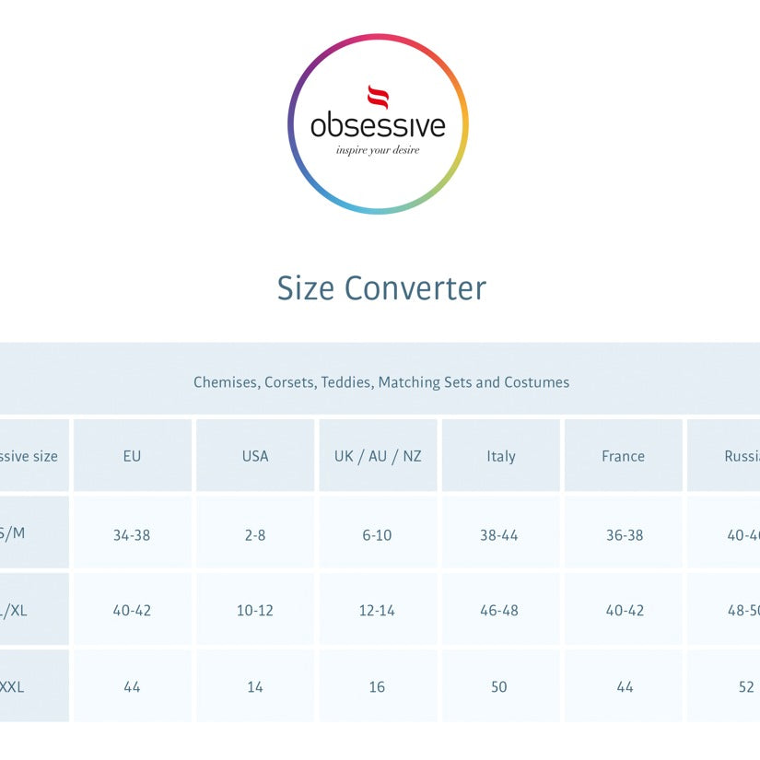The image size is (760, 760).
Task: Click the UK size 16 cell
Action: 378,686
